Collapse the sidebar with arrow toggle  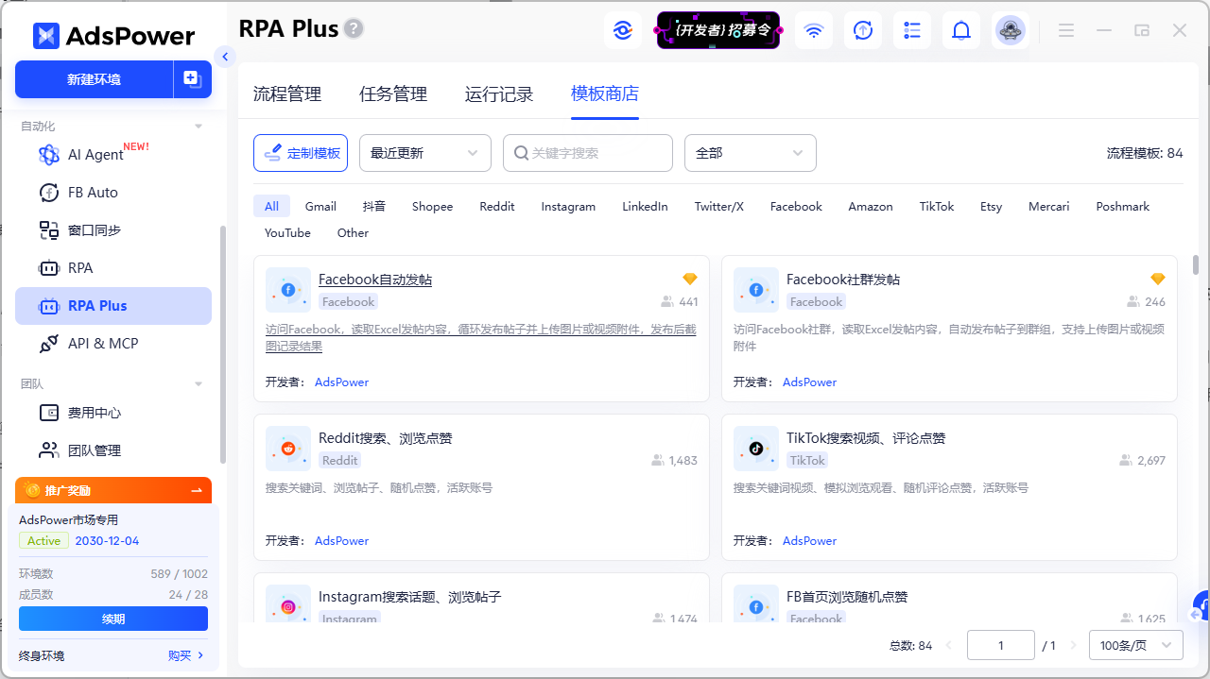click(x=225, y=57)
